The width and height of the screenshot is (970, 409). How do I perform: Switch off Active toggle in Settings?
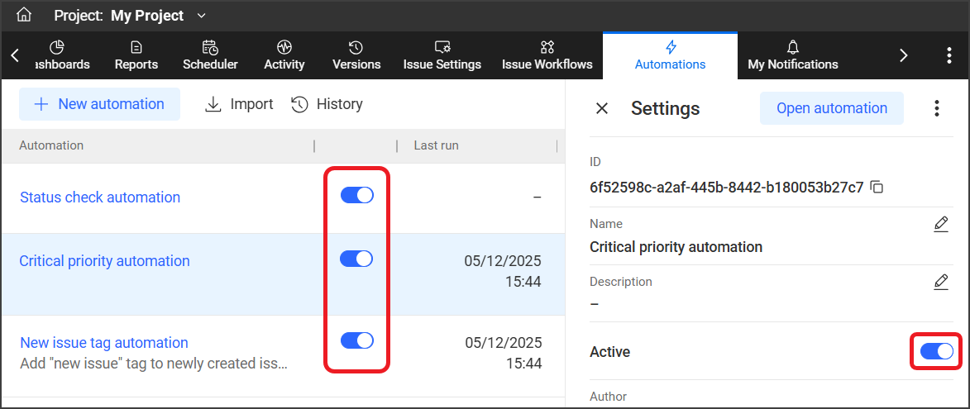936,352
